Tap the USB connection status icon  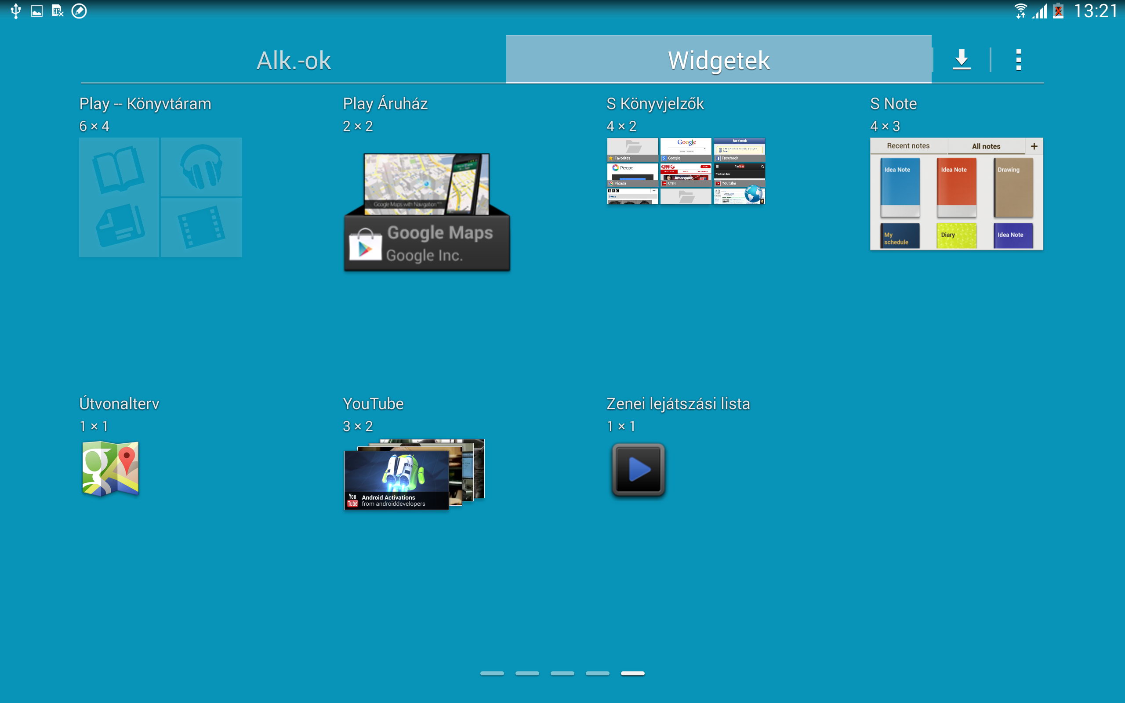point(16,11)
